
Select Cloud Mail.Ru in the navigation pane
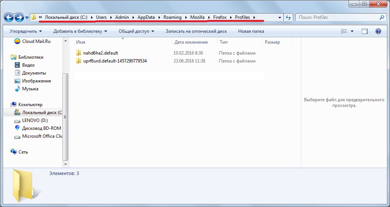36,41
